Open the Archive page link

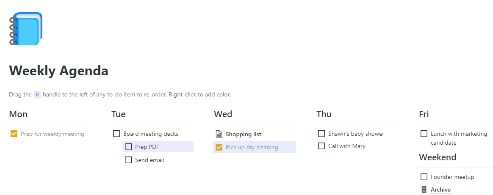440,190
